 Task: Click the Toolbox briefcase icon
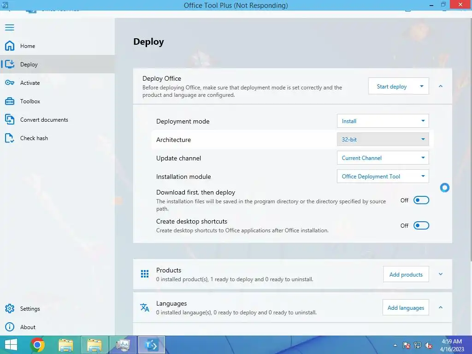10,101
